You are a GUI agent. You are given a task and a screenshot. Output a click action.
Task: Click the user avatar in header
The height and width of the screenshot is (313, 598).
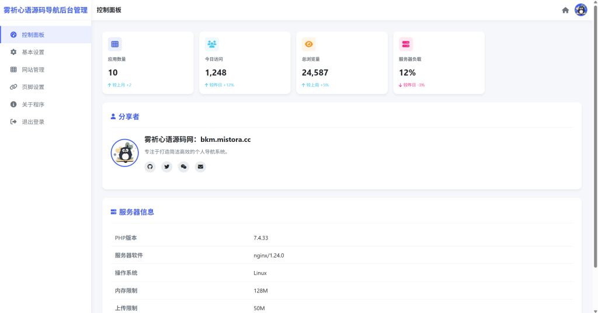click(581, 11)
